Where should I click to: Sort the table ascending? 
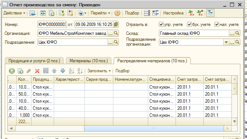tap(71, 71)
